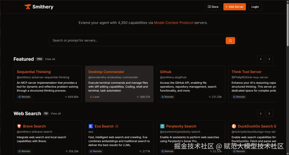289x155 pixels.
Task: Open the Smithery home text link
Action: click(43, 7)
